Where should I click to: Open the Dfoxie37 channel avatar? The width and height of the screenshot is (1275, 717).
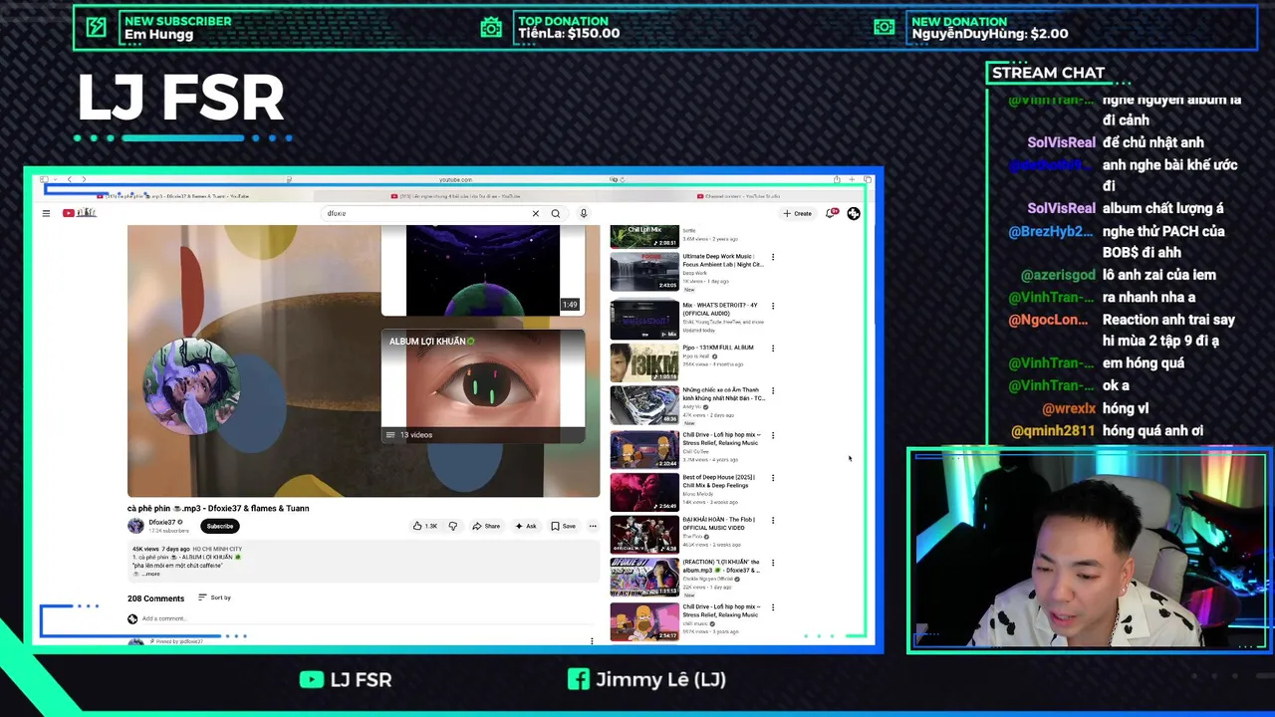(x=135, y=526)
